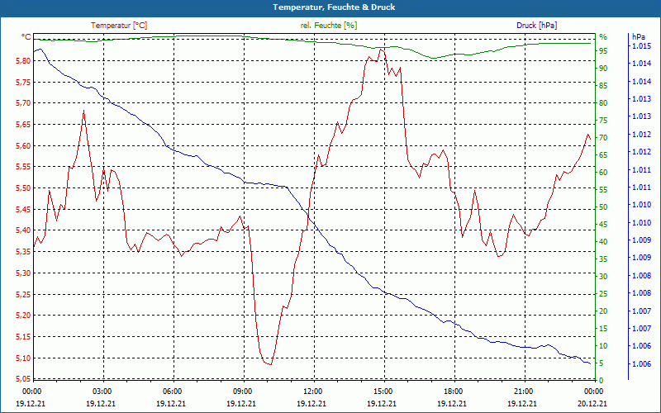Image resolution: width=661 pixels, height=413 pixels.
Task: Click green humidity axis value '15'
Action: tap(603, 329)
